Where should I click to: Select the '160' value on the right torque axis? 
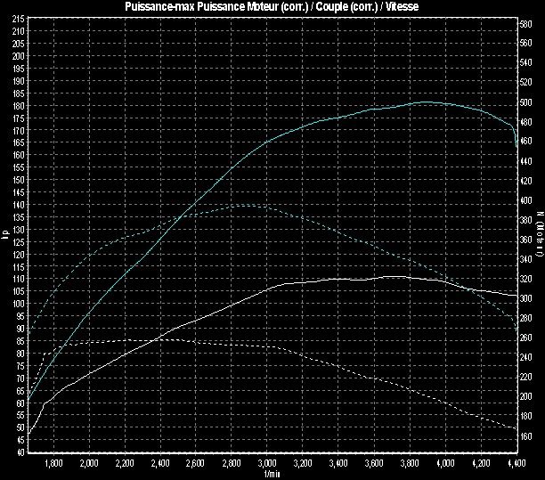[x=526, y=436]
